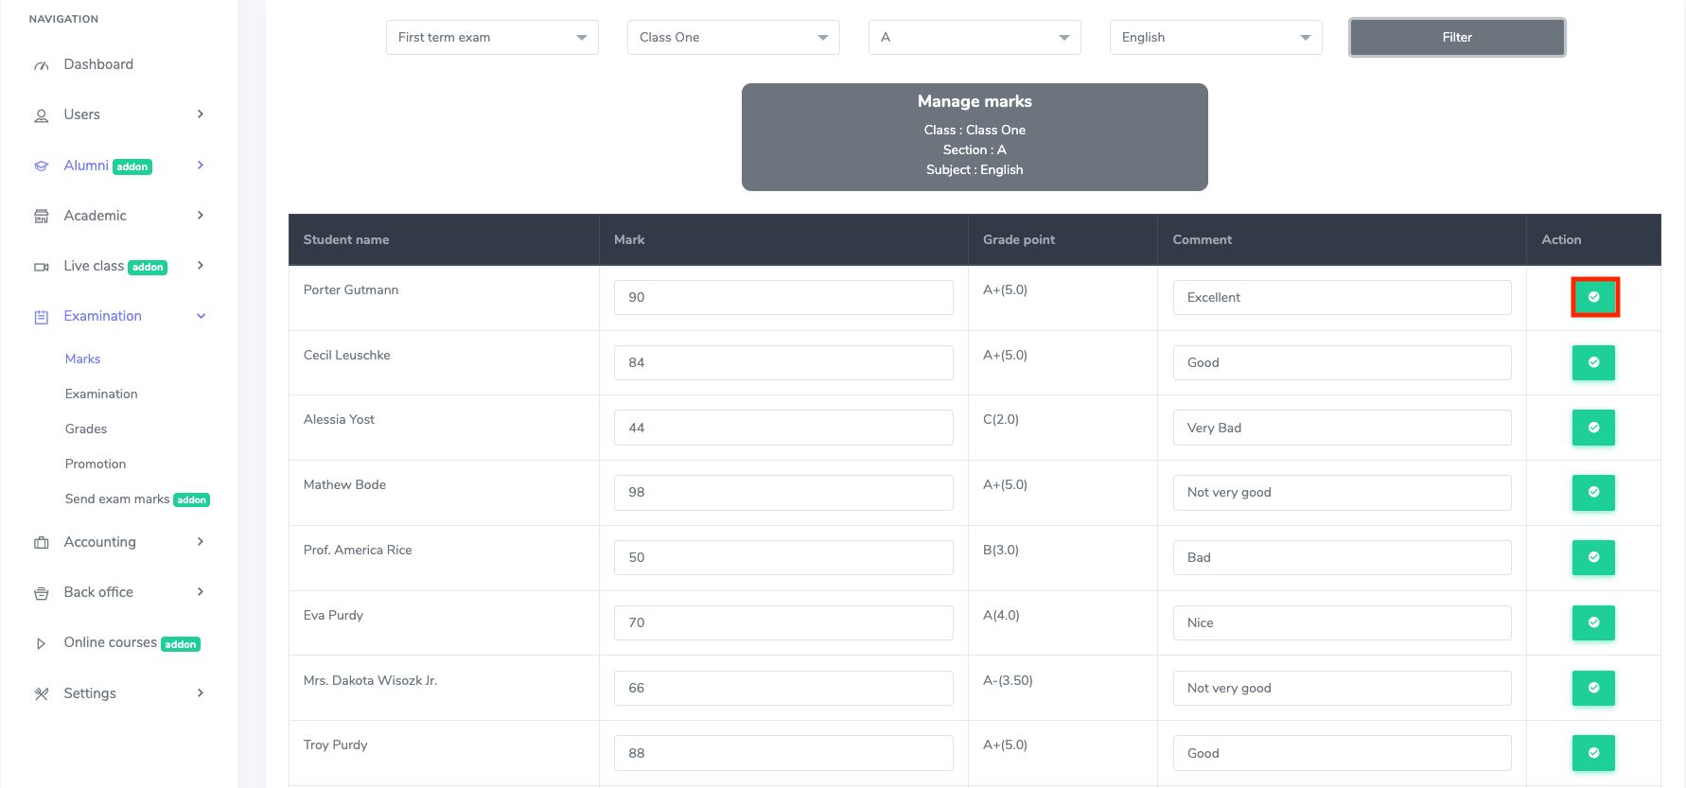Open the First term exam dropdown
1686x788 pixels.
pyautogui.click(x=492, y=38)
